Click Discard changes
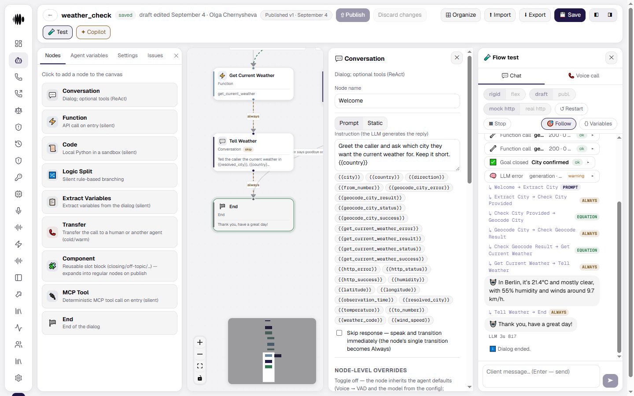This screenshot has width=634, height=396. pos(400,15)
